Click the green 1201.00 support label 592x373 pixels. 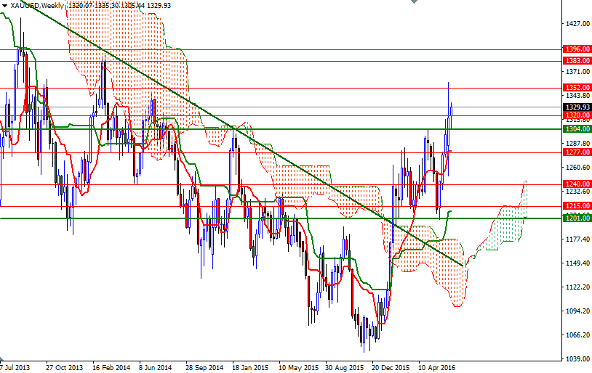pyautogui.click(x=576, y=218)
